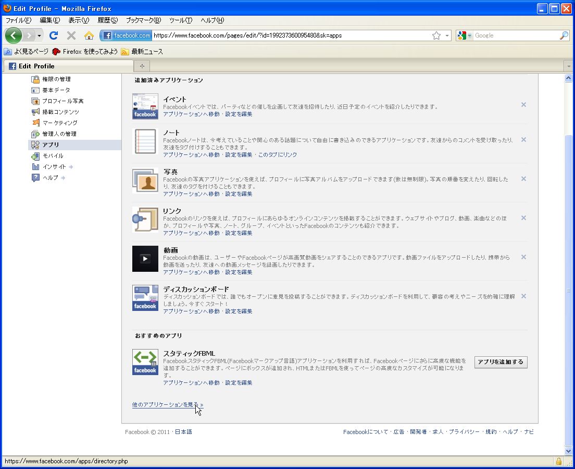The width and height of the screenshot is (575, 469).
Task: Open the ファイル menu
Action: click(18, 20)
